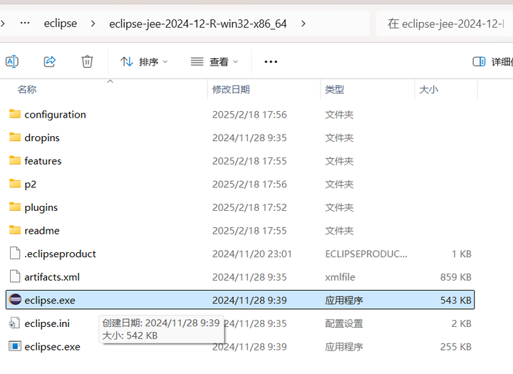Screen dimensions: 513x374
Task: Select the plugins folder name
Action: coord(41,207)
